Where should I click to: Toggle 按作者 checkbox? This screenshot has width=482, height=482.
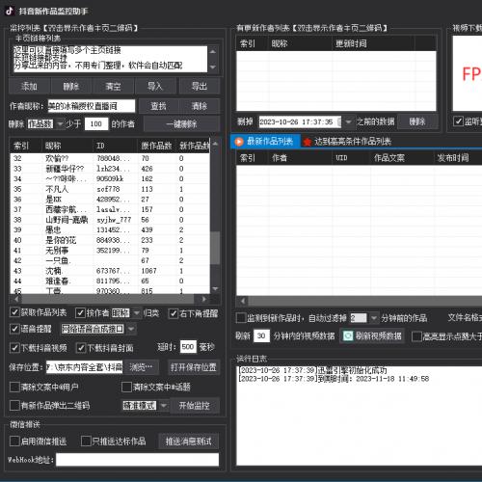(80, 313)
